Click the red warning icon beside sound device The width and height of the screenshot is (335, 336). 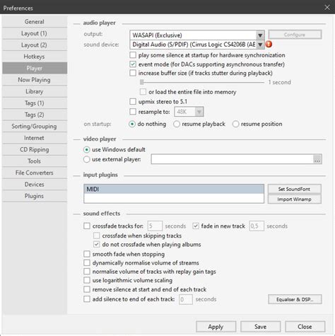click(x=269, y=44)
